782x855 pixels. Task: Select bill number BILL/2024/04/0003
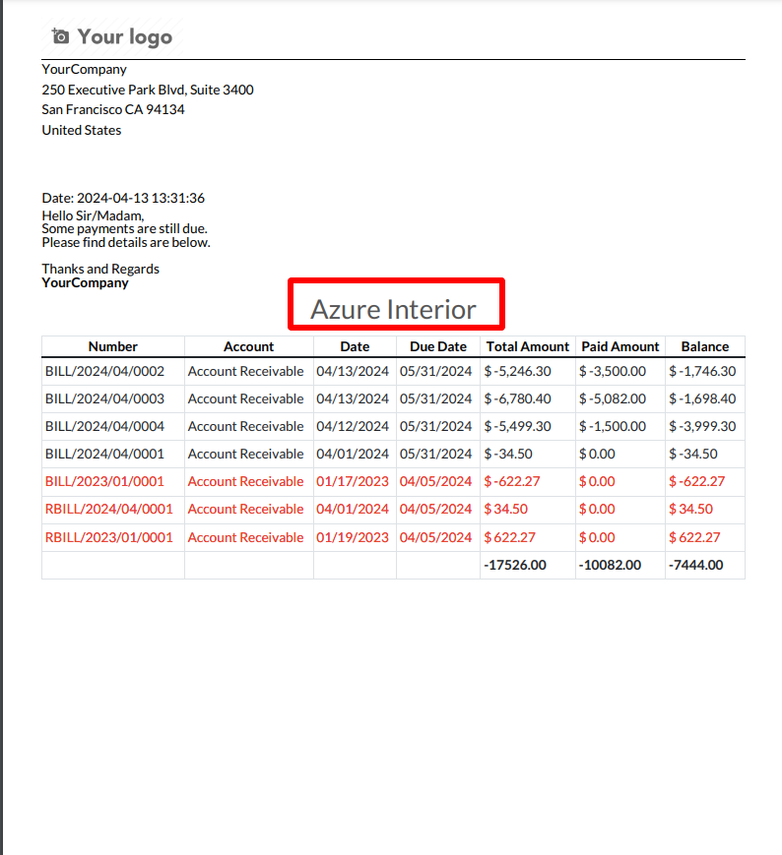(x=104, y=398)
